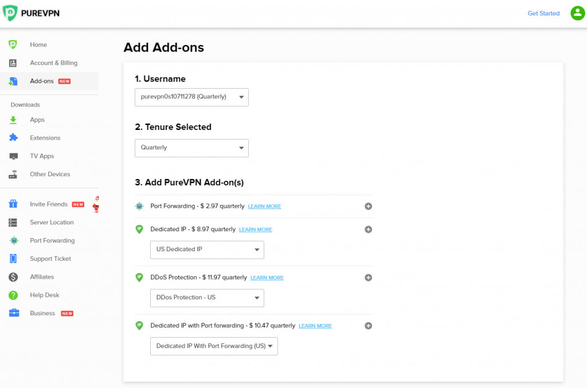Click the PUREVPN wordmark text
This screenshot has width=587, height=388.
[40, 13]
